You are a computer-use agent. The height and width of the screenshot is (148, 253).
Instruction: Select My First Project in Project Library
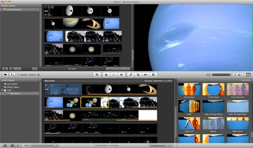pos(13,9)
